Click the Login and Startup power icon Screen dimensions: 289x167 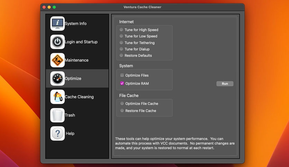[x=57, y=42]
